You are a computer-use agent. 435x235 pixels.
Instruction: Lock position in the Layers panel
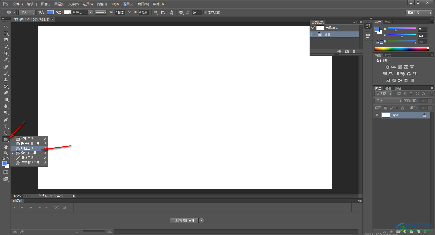click(397, 108)
